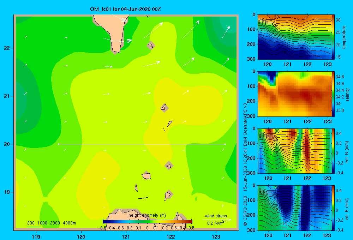Click the 'vel. N (m/s)' axis label
The width and height of the screenshot is (353, 240).
pyautogui.click(x=347, y=152)
